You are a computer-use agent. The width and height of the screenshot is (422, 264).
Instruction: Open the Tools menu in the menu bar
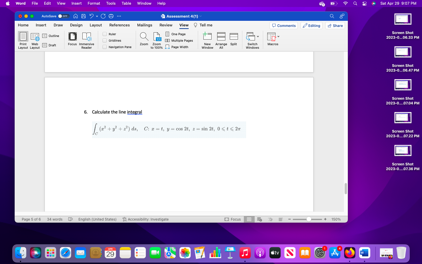[x=111, y=3]
